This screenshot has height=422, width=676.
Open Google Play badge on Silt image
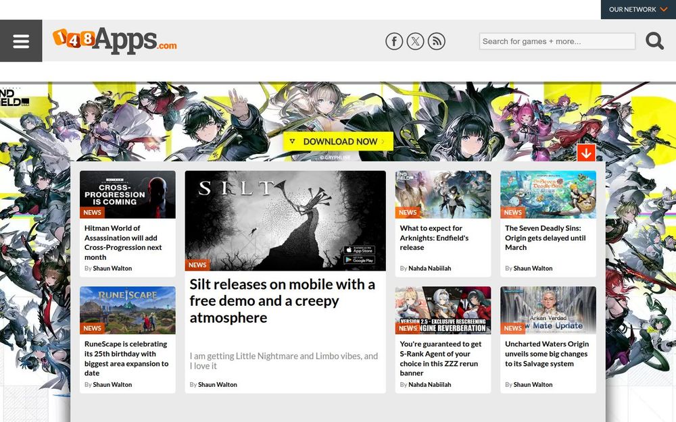(359, 260)
